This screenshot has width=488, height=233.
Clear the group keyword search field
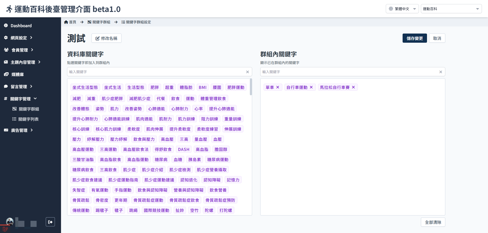pos(441,72)
